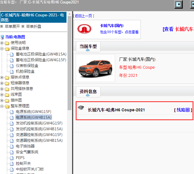The image size is (194, 174).
Task: Click the folder icon for 插件图
Action: click(7, 101)
